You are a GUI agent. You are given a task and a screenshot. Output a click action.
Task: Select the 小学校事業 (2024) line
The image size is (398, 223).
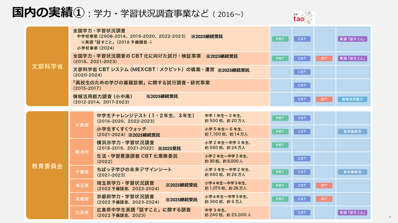96,48
